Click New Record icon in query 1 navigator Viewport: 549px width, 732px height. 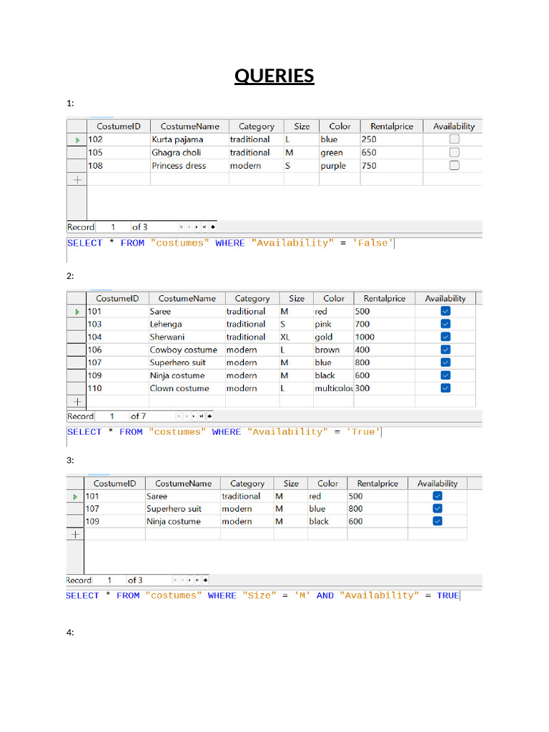tap(213, 227)
